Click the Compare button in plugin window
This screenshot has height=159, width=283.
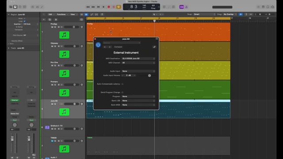[118, 47]
